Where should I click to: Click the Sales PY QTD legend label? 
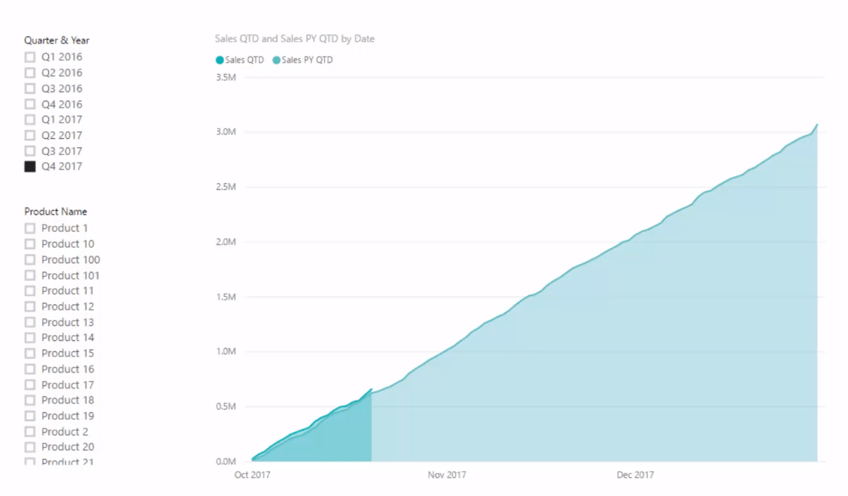point(307,60)
